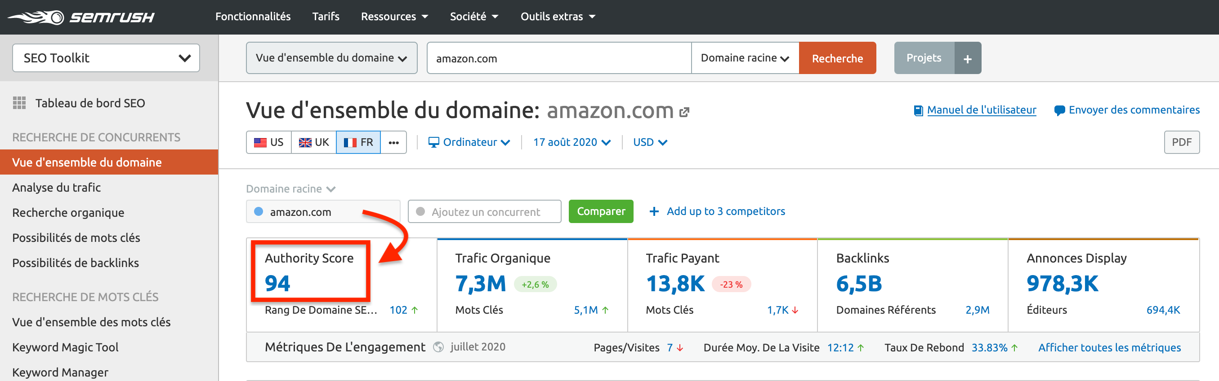Open the 17 août 2020 date picker
1219x381 pixels.
(572, 142)
